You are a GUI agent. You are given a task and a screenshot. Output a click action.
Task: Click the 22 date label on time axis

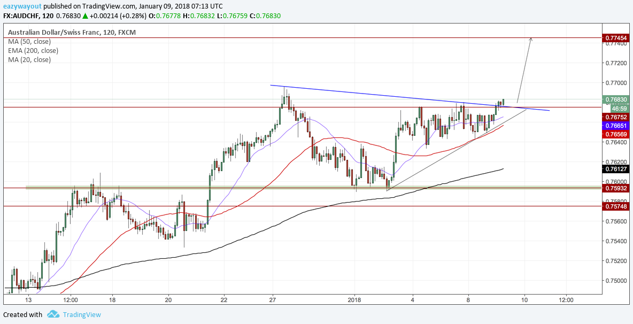(x=224, y=300)
